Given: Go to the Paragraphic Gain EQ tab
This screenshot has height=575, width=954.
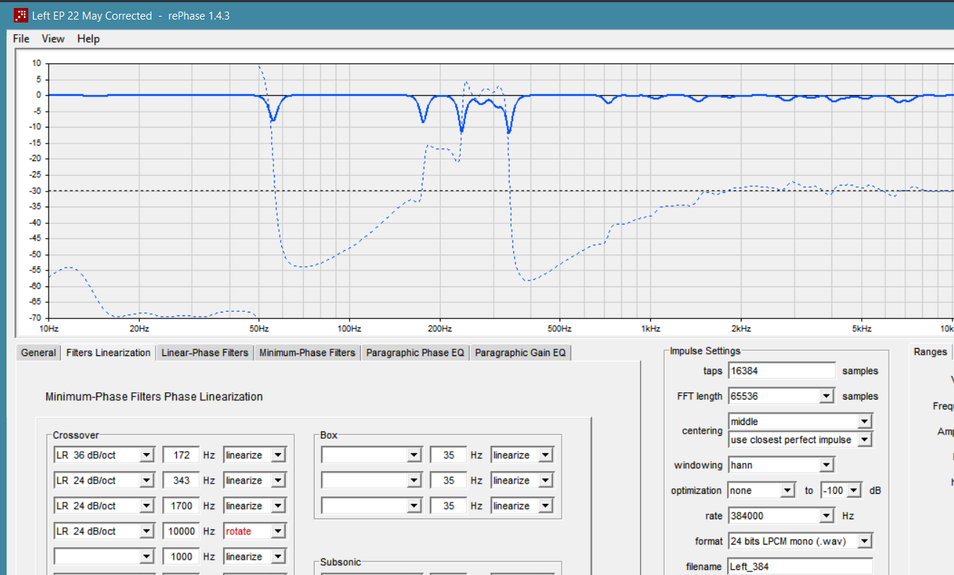Looking at the screenshot, I should point(520,352).
